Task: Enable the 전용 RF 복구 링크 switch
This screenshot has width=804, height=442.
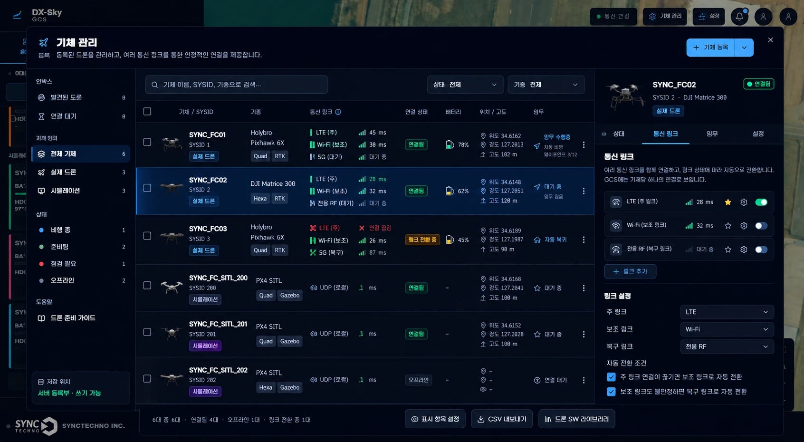Action: [761, 250]
